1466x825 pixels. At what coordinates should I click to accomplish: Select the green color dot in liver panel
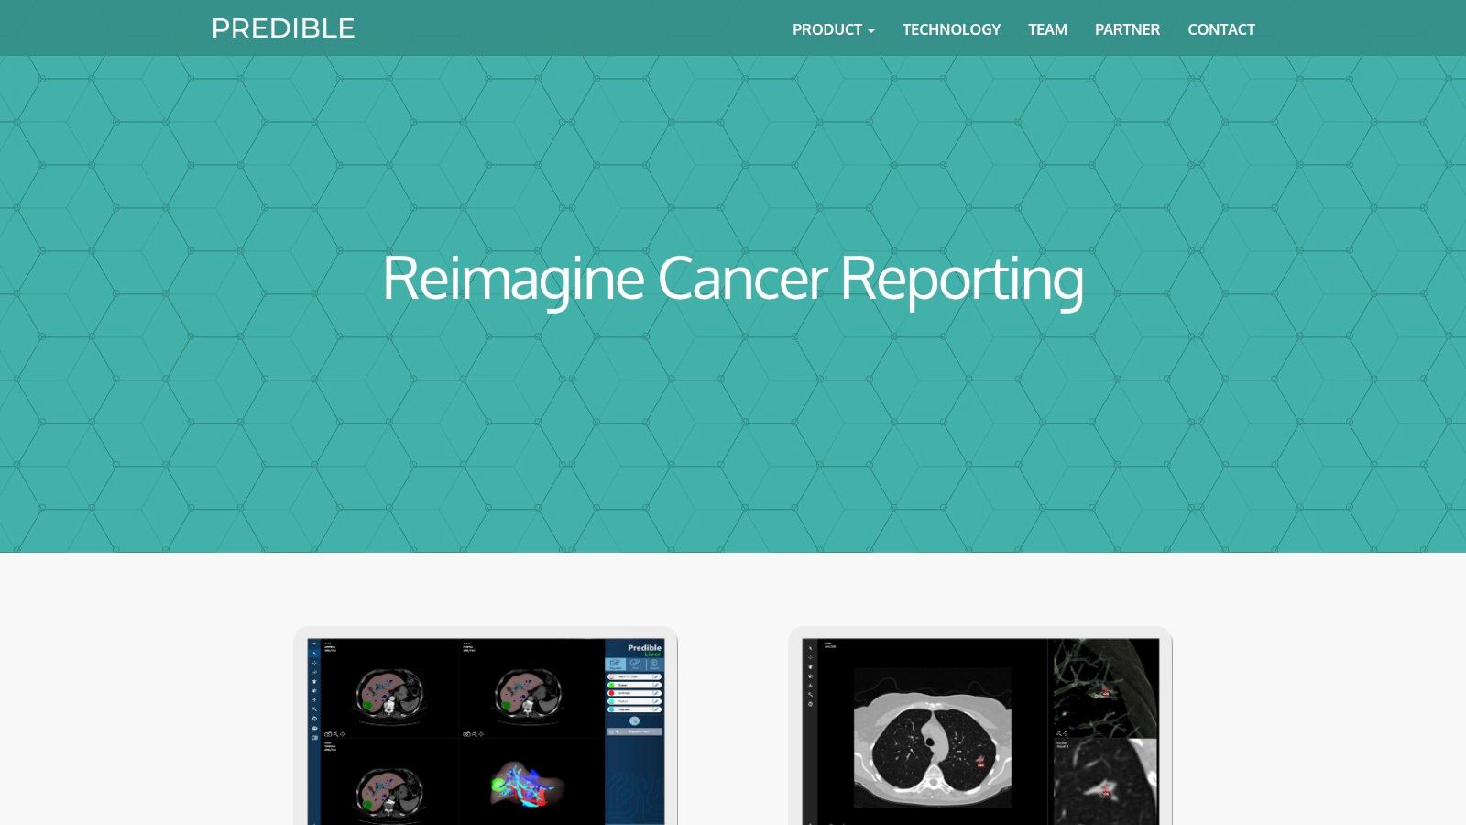(x=612, y=685)
